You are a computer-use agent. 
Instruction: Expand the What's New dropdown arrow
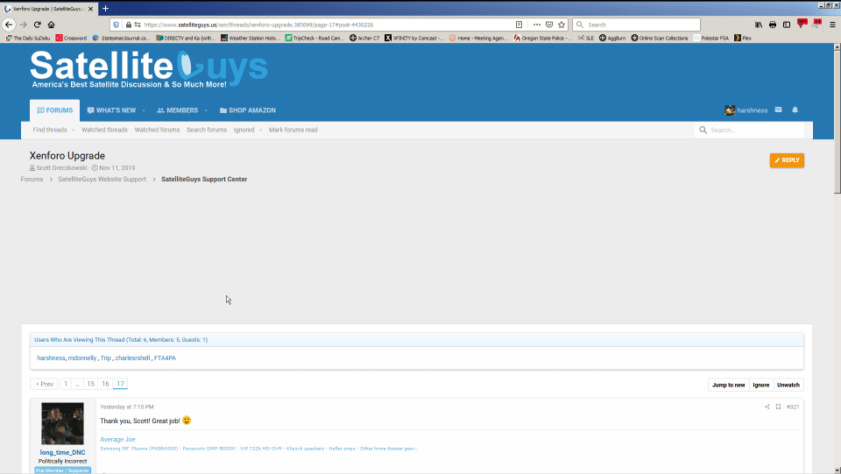click(144, 110)
